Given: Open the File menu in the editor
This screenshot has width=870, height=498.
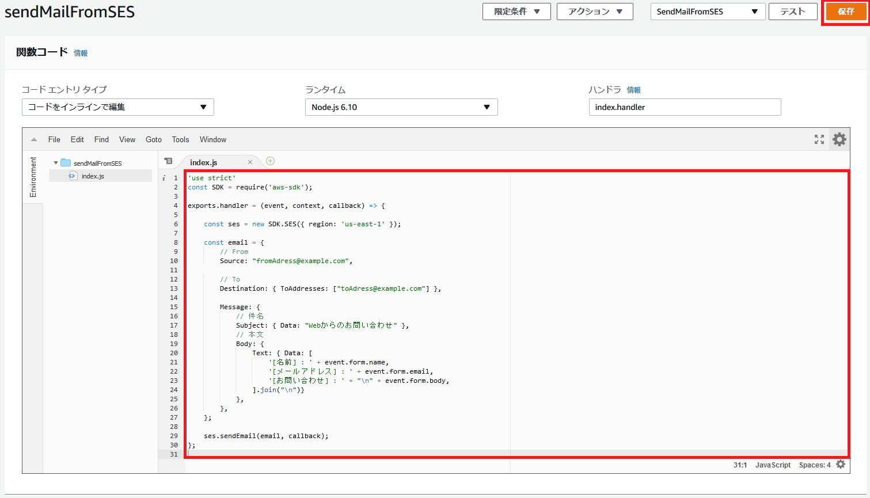Looking at the screenshot, I should click(x=54, y=139).
